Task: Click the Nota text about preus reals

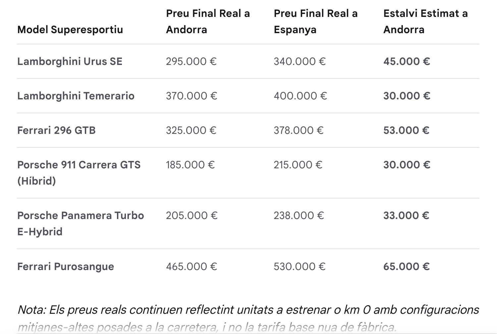Action: pyautogui.click(x=248, y=318)
